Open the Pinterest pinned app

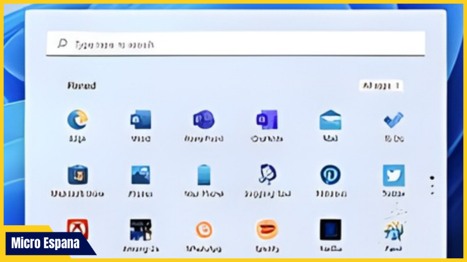click(330, 175)
